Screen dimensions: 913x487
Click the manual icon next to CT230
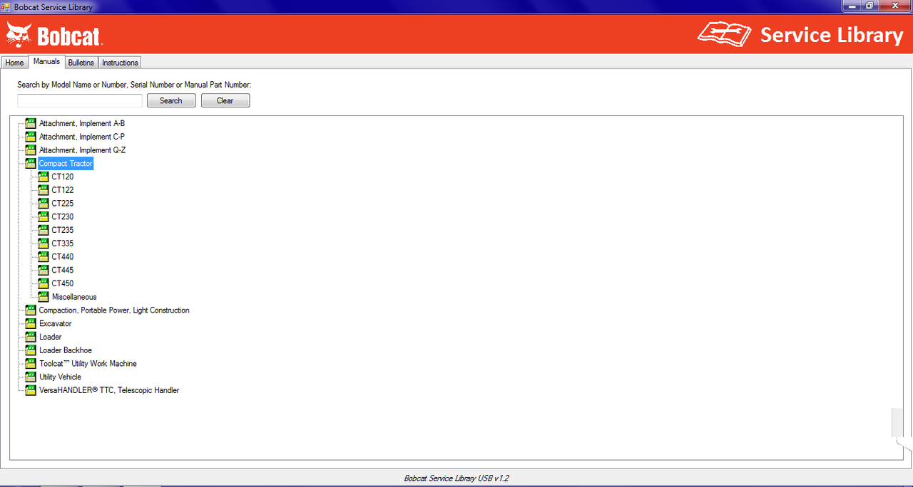point(43,216)
